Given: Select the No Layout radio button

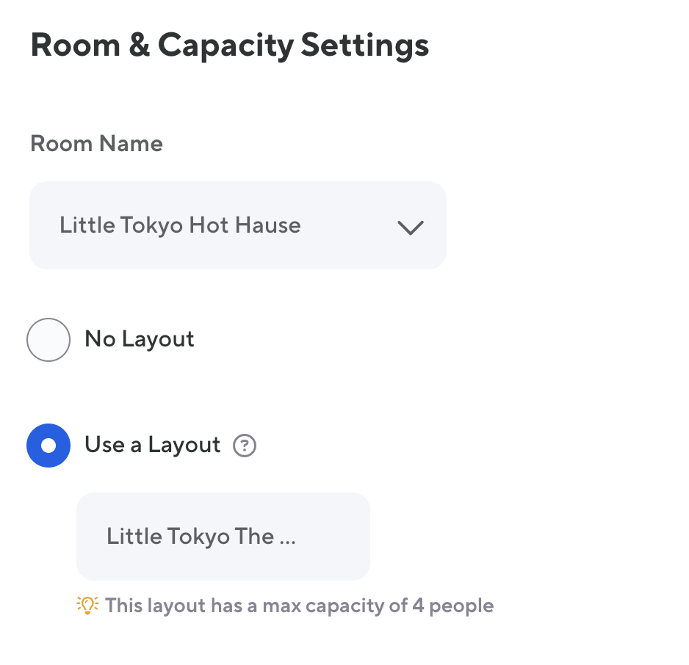Looking at the screenshot, I should [48, 340].
